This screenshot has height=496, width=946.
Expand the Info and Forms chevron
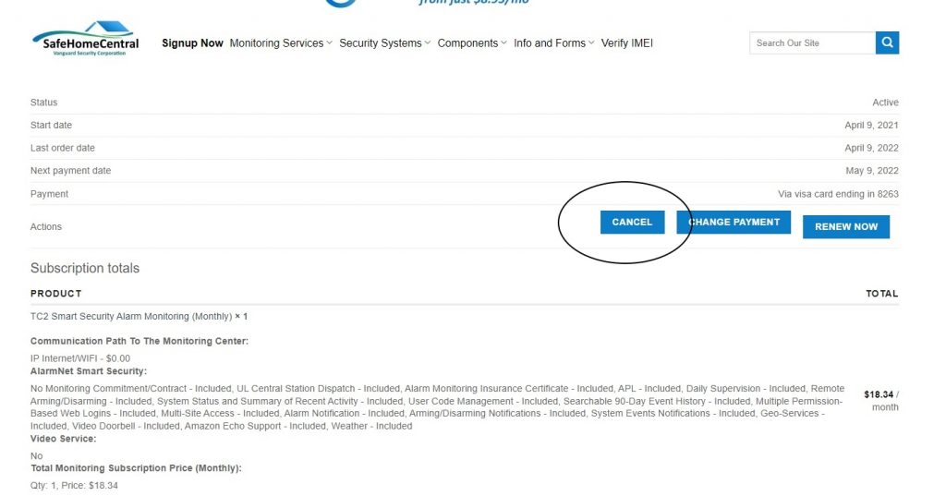click(x=591, y=42)
